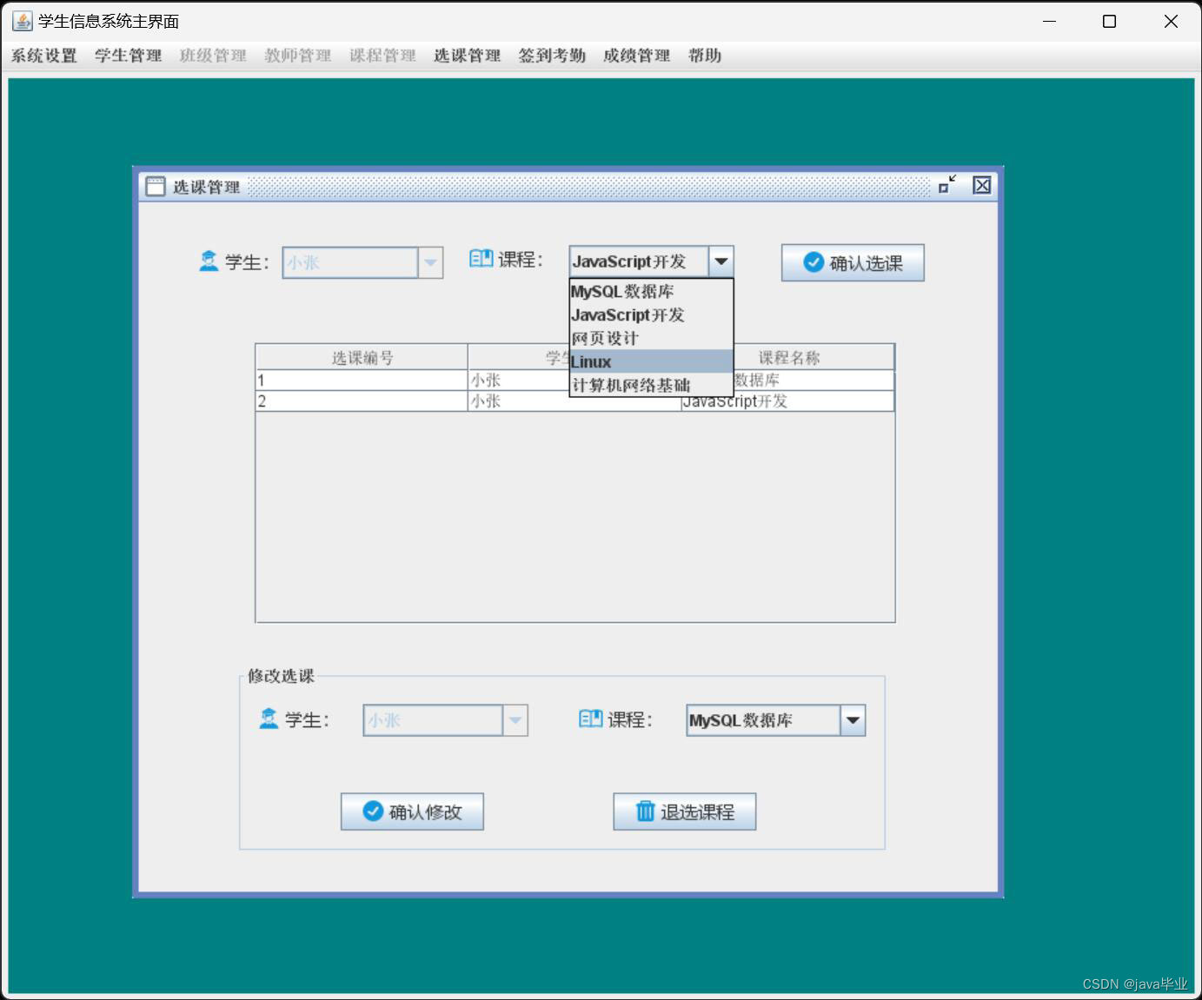Viewport: 1202px width, 1000px height.
Task: Click JavaScript开发 cell in the table
Action: pyautogui.click(x=787, y=401)
